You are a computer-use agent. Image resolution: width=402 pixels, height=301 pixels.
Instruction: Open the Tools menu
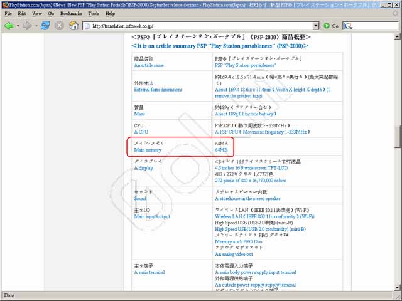(94, 14)
